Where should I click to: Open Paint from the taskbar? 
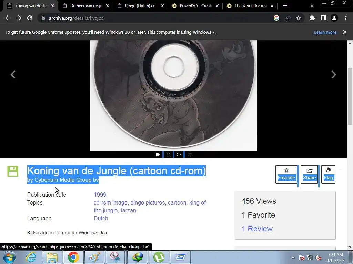(x=95, y=257)
